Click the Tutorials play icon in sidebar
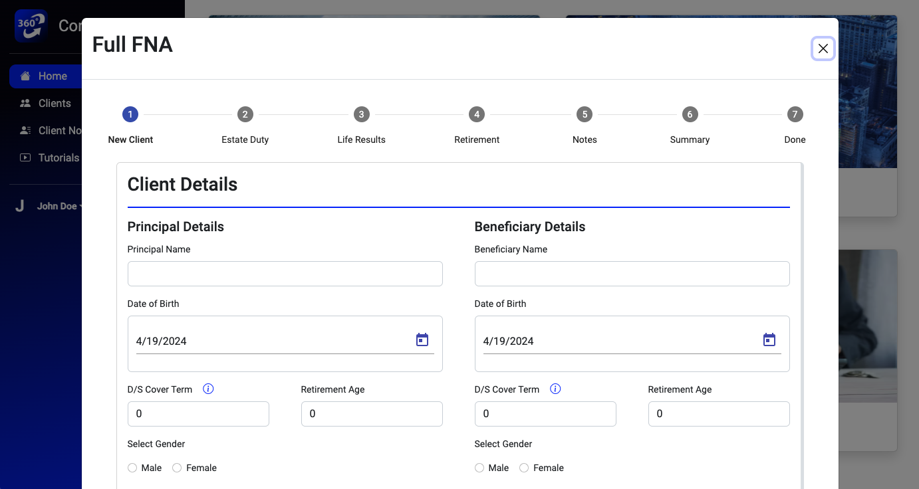 tap(25, 158)
